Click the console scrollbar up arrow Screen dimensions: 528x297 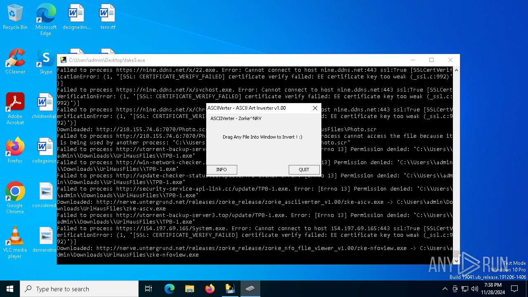pyautogui.click(x=456, y=70)
